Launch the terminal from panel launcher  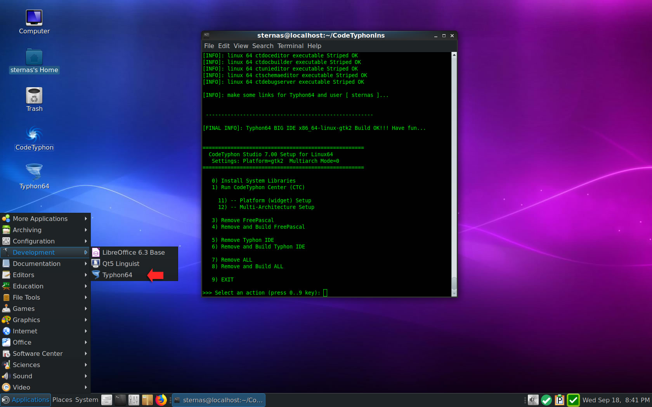[x=120, y=400]
